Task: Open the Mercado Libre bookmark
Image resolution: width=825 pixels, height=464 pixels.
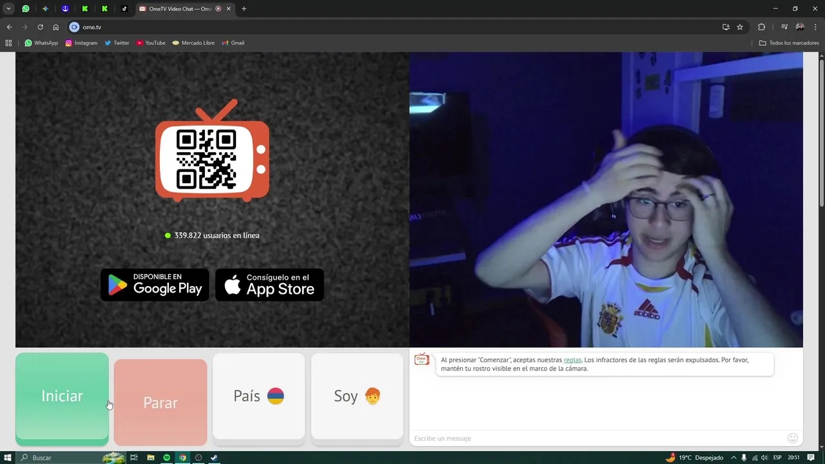Action: (193, 43)
